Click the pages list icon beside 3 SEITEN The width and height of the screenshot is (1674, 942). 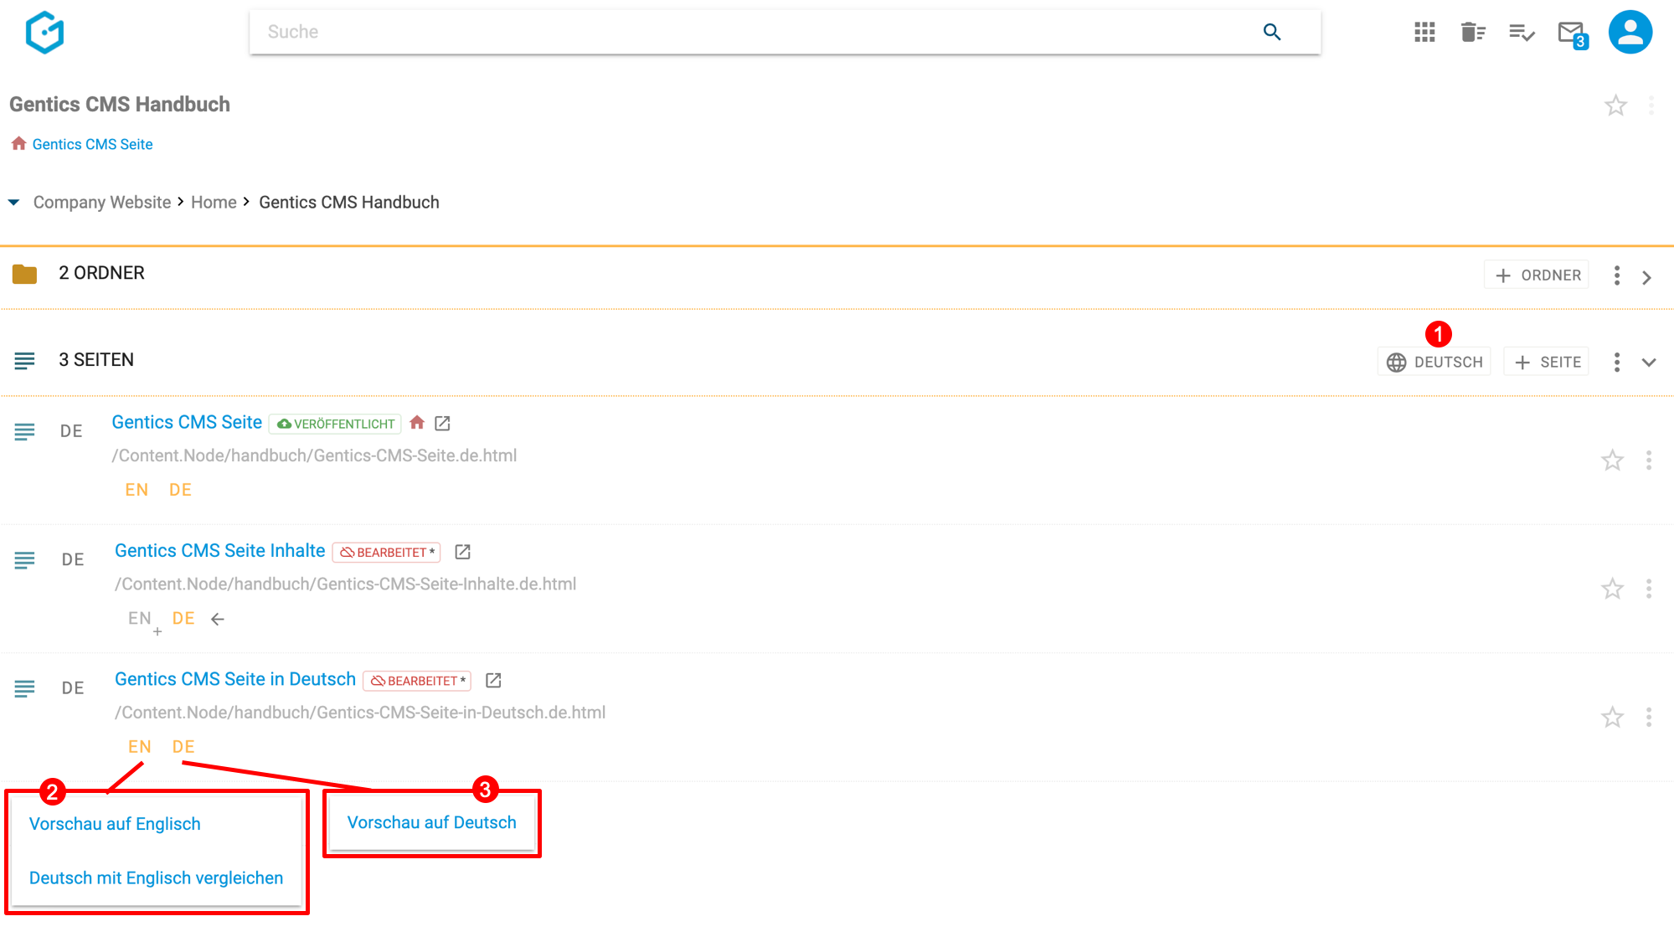(x=24, y=361)
